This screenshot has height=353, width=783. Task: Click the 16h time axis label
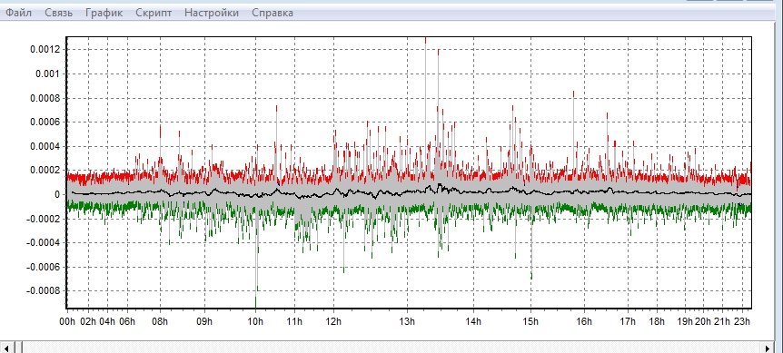pos(584,321)
